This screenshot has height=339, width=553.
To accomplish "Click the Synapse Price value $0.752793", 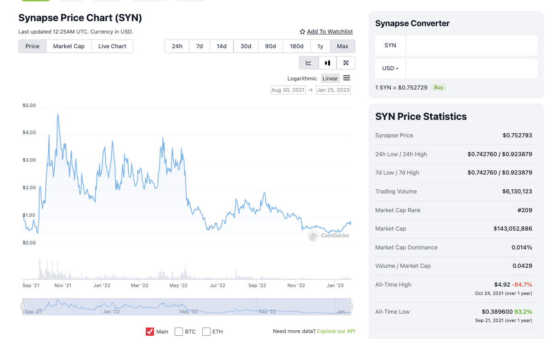I will (517, 136).
